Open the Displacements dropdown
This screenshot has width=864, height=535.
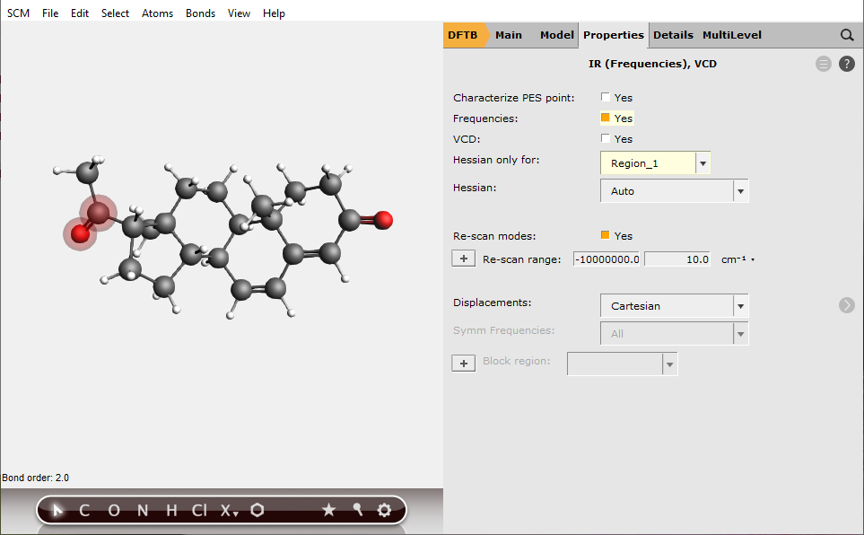[739, 305]
